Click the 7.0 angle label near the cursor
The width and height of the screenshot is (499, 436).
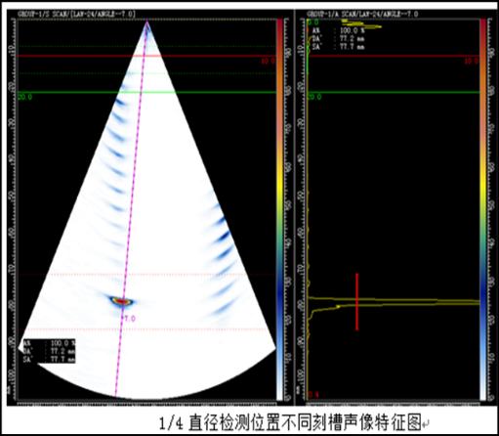(129, 319)
